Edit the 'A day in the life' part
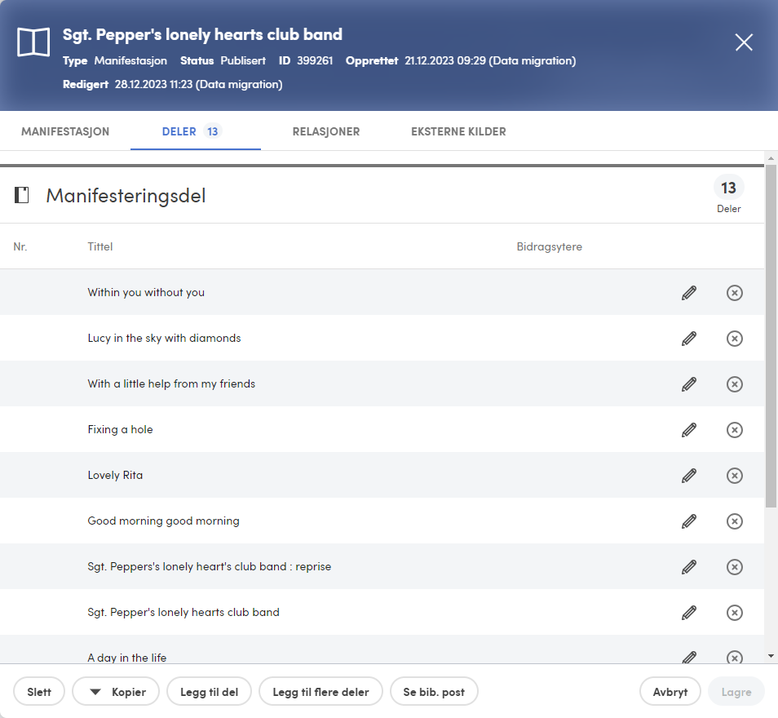 (688, 658)
